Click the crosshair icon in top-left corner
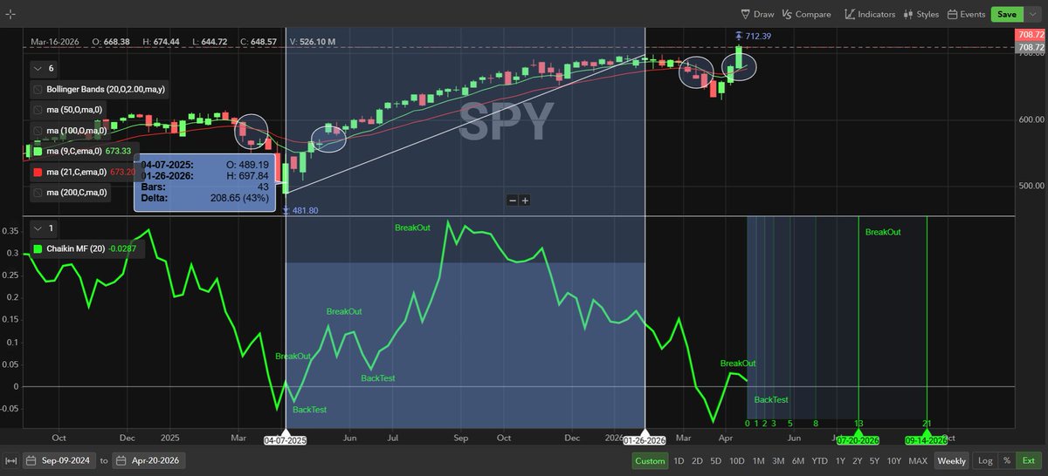This screenshot has width=1048, height=476. point(10,15)
